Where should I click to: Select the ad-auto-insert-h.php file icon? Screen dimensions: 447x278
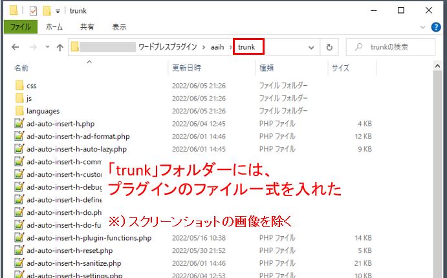(x=19, y=124)
